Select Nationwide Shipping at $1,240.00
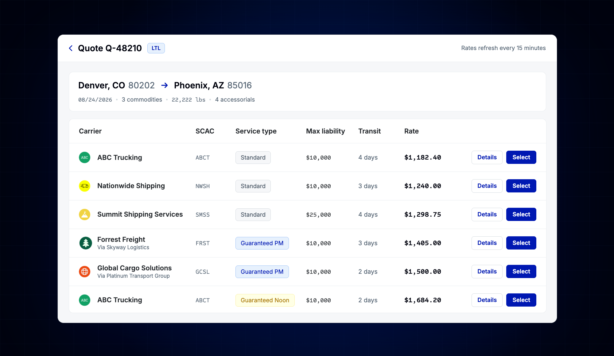 pos(521,186)
